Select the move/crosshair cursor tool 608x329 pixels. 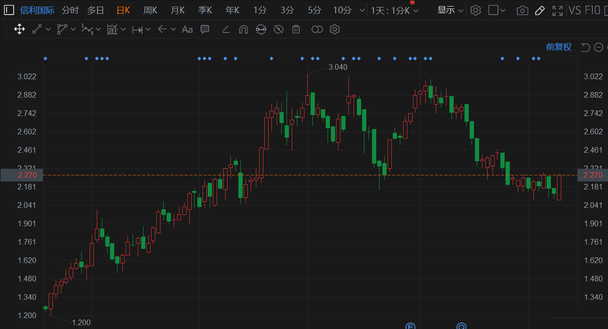click(19, 29)
